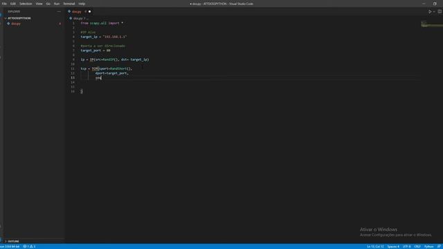
Task: Click the target_ip assignment line
Action: [104, 37]
